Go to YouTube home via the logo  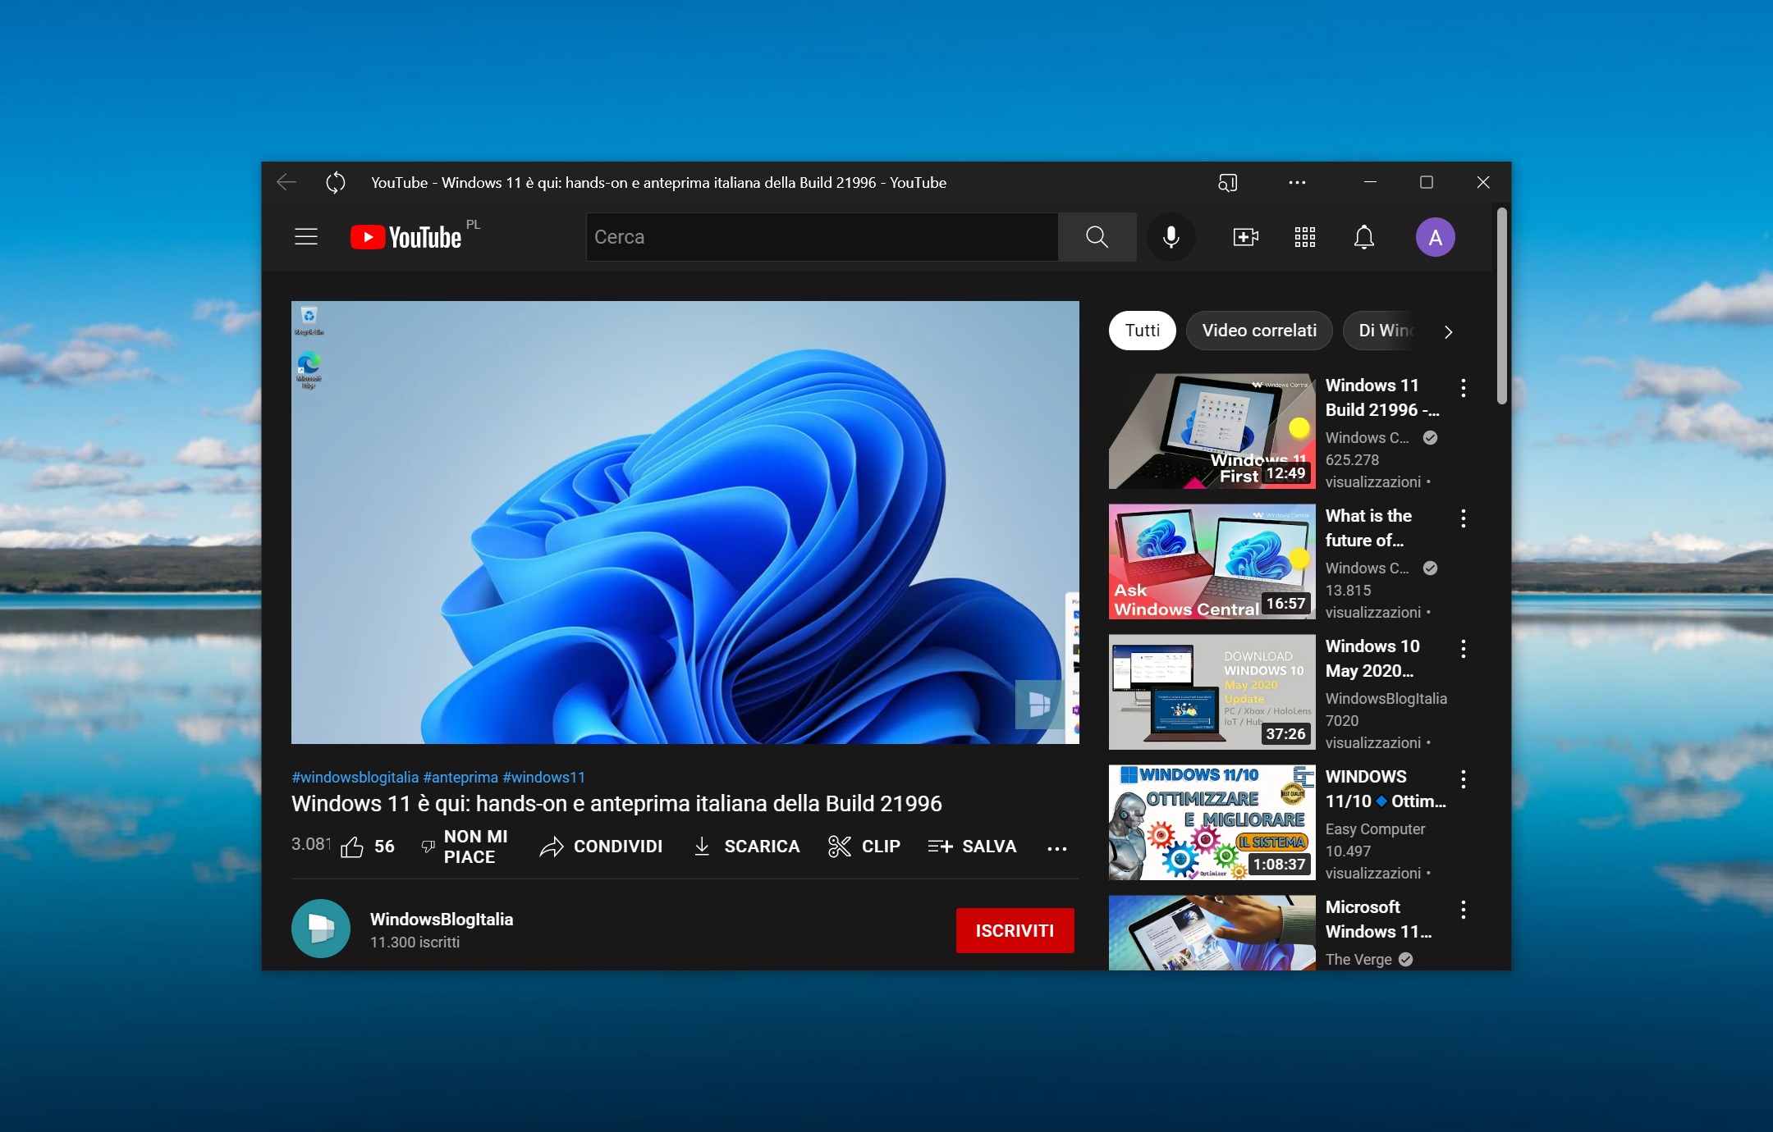(x=406, y=237)
